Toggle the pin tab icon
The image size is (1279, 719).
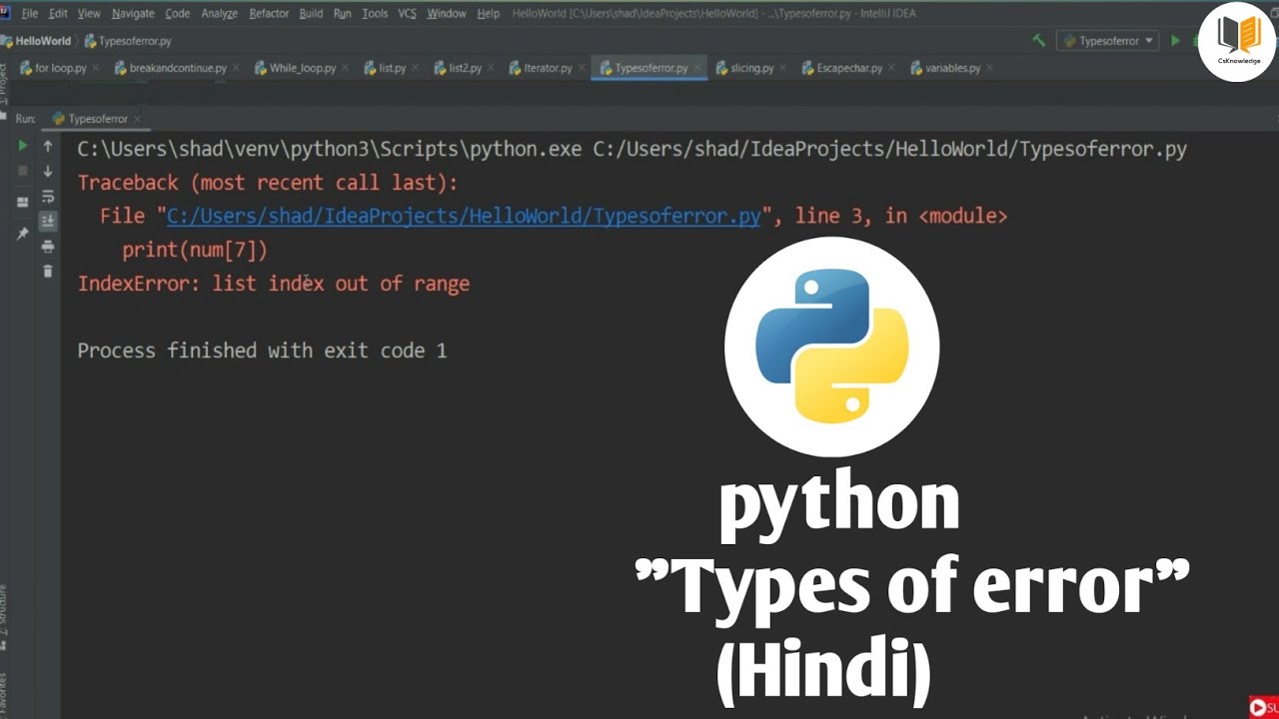pos(22,234)
